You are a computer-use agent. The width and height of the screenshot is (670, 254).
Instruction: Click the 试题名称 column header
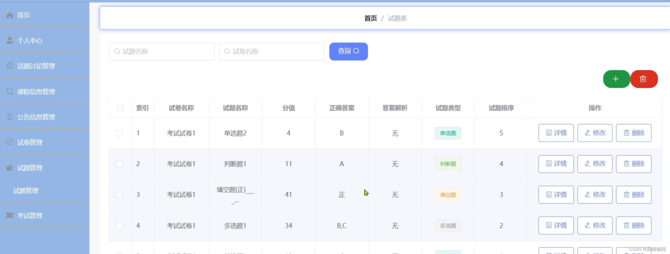[x=235, y=108]
